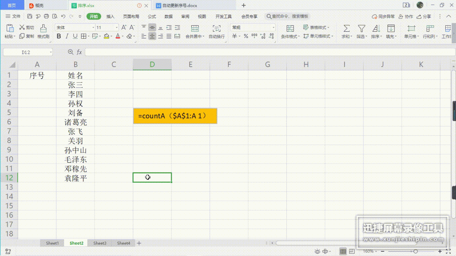The image size is (456, 256).
Task: Toggle Bold formatting
Action: [x=59, y=36]
